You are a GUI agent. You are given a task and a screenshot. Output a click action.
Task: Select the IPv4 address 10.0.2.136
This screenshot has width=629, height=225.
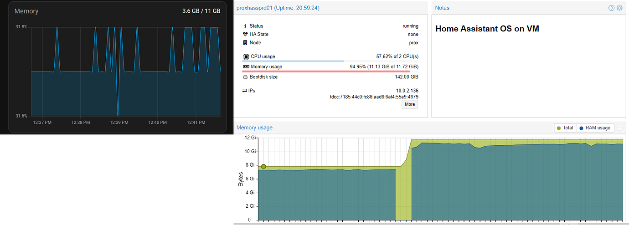(x=407, y=91)
